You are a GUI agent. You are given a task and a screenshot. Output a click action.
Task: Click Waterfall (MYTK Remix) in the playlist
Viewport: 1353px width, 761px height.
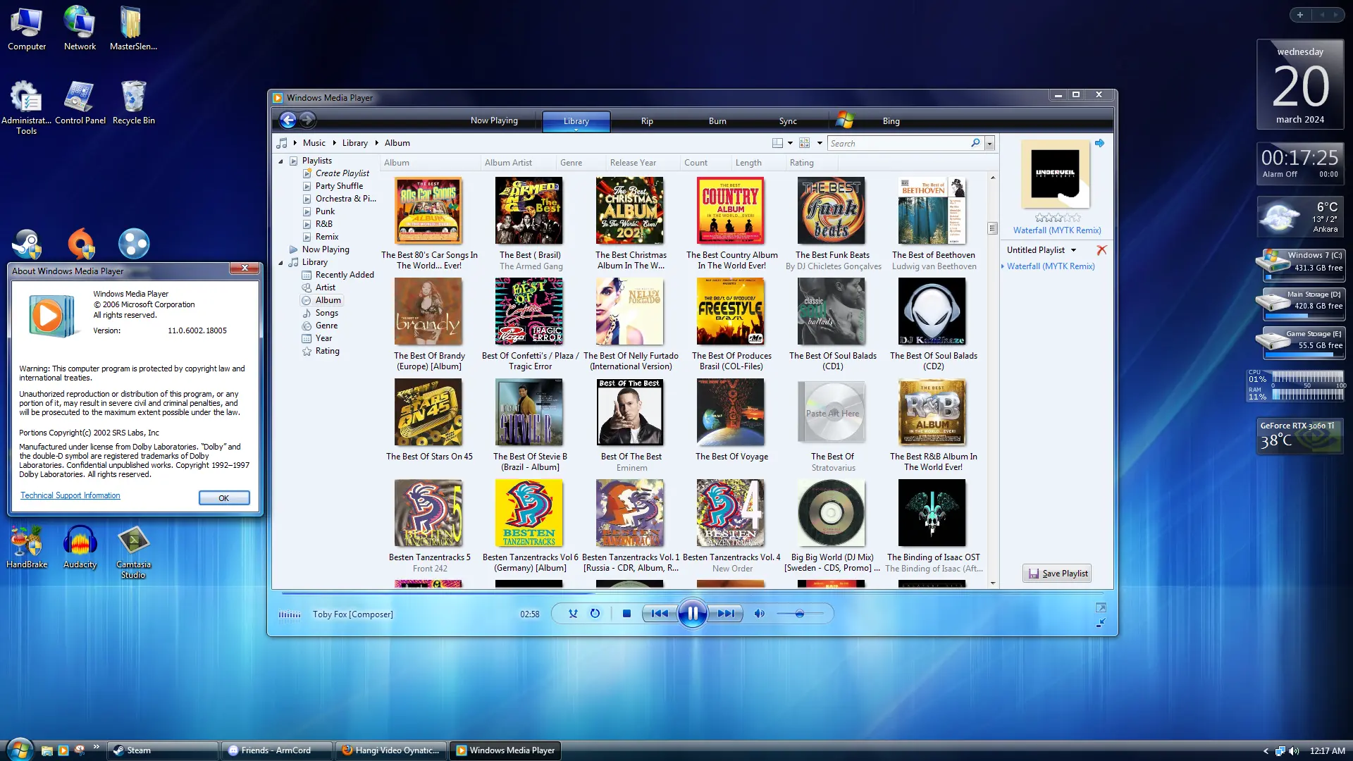click(1051, 266)
